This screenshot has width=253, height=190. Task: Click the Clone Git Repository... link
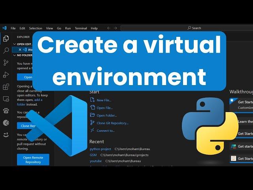(113, 123)
